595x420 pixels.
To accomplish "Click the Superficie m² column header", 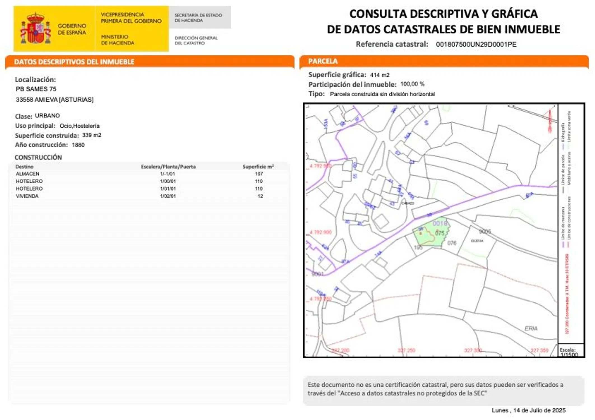I will (x=258, y=167).
